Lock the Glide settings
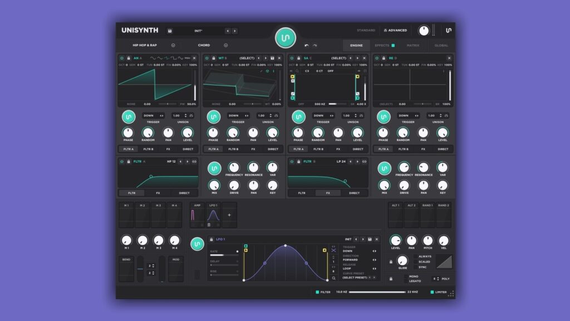Screen dimensions: 570x321 [x=391, y=262]
